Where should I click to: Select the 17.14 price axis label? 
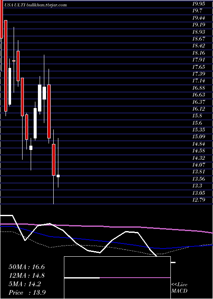[x=199, y=81]
